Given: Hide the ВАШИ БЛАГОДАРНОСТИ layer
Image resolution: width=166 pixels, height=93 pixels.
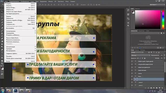Looking at the screenshot, I should coord(132,67).
